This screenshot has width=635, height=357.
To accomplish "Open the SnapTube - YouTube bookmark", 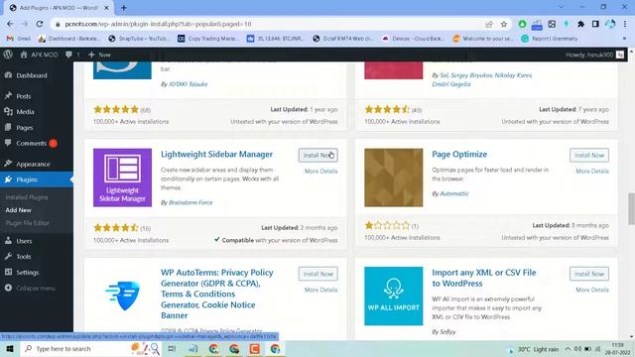I will click(x=139, y=39).
